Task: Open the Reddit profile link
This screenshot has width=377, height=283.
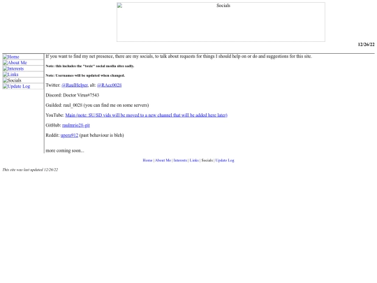Action: (x=69, y=136)
